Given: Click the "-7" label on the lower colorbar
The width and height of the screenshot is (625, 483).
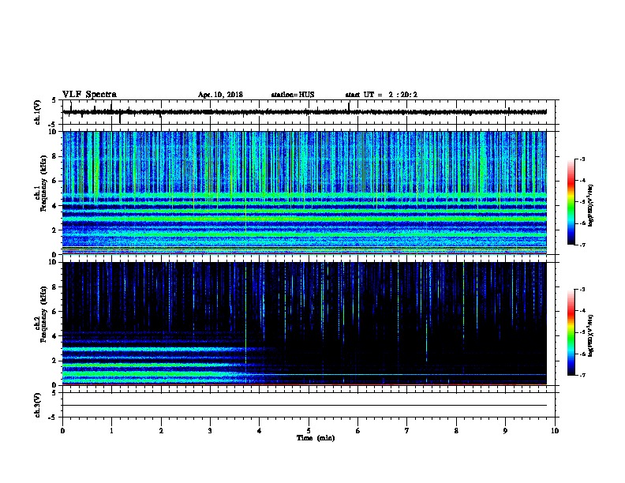Looking at the screenshot, I should 582,375.
